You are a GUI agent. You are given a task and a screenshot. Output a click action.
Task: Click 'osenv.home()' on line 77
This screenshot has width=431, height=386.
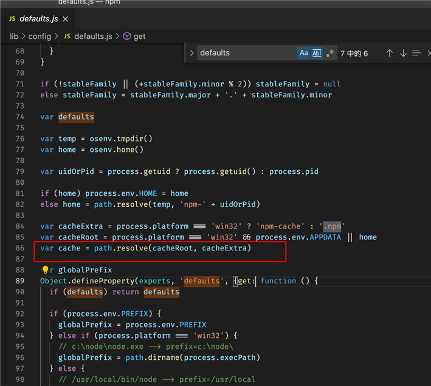coord(116,150)
